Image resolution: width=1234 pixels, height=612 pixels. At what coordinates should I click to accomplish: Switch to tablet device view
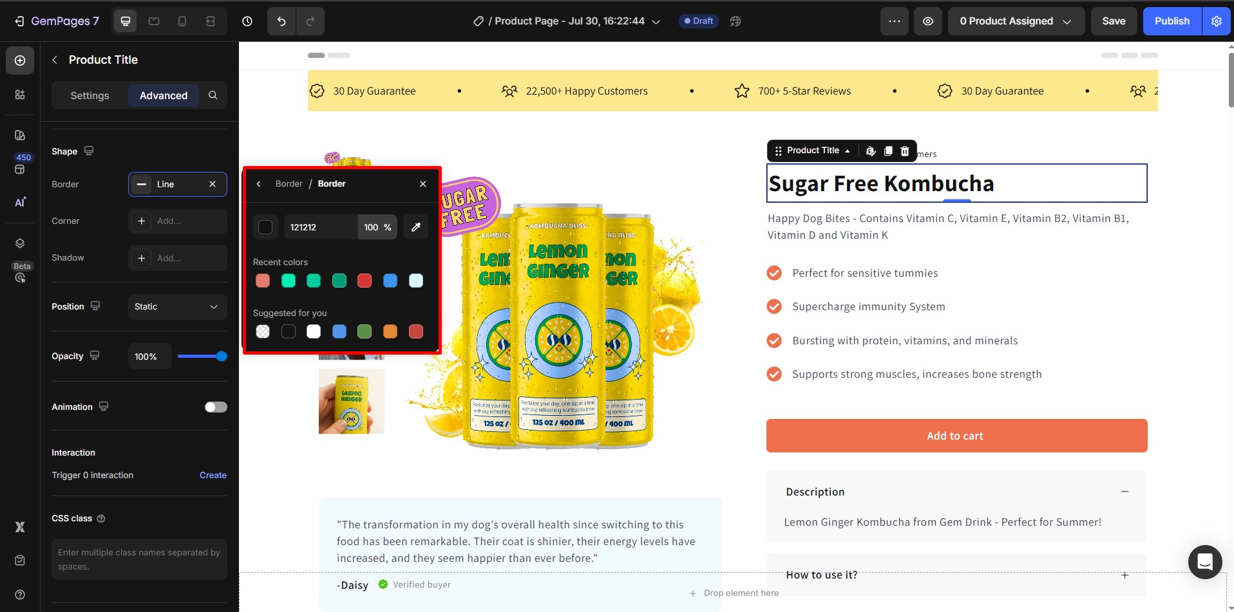point(154,21)
